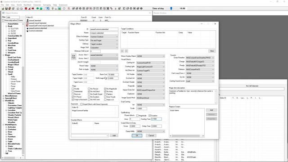Screen dimensions: 288x162
Task: Open the Assoc. Item 1 dropdown
Action: pos(104,55)
